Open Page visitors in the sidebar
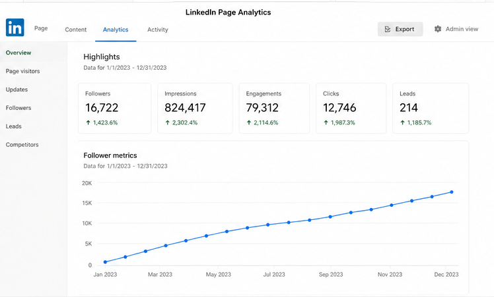The image size is (494, 297). (x=22, y=71)
